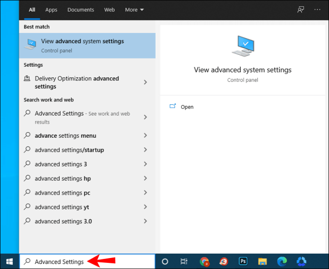Switch to the Documents search tab

(x=81, y=10)
